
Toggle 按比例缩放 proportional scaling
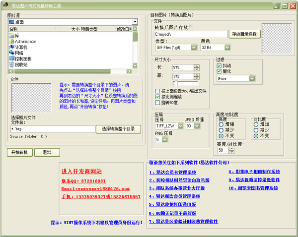pos(157,97)
